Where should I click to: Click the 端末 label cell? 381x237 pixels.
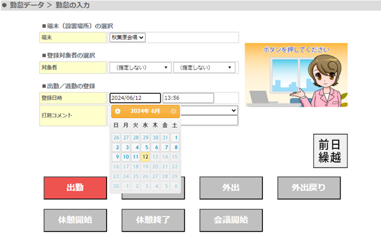click(73, 38)
